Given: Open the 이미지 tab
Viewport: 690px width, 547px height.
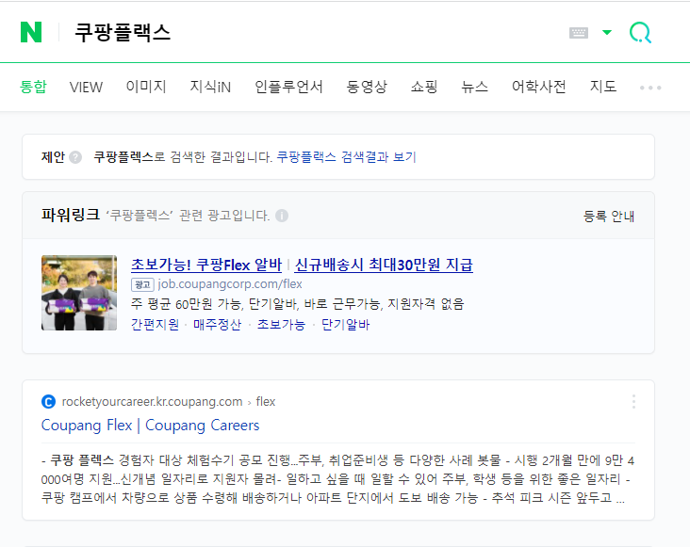Looking at the screenshot, I should click(x=146, y=87).
